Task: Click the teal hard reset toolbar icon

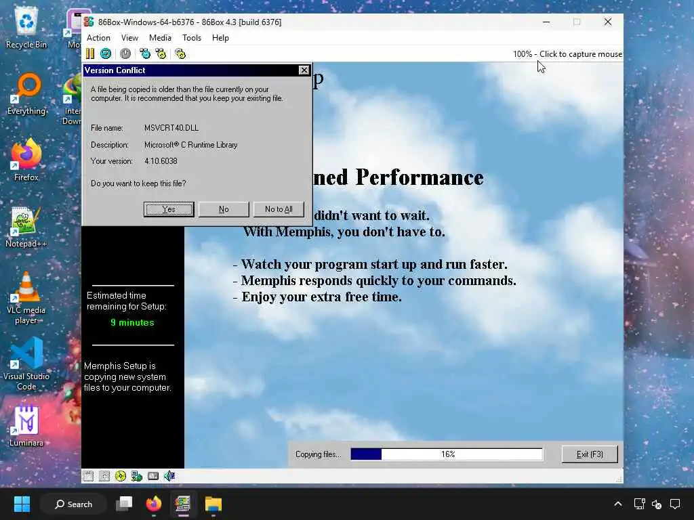Action: tap(105, 54)
